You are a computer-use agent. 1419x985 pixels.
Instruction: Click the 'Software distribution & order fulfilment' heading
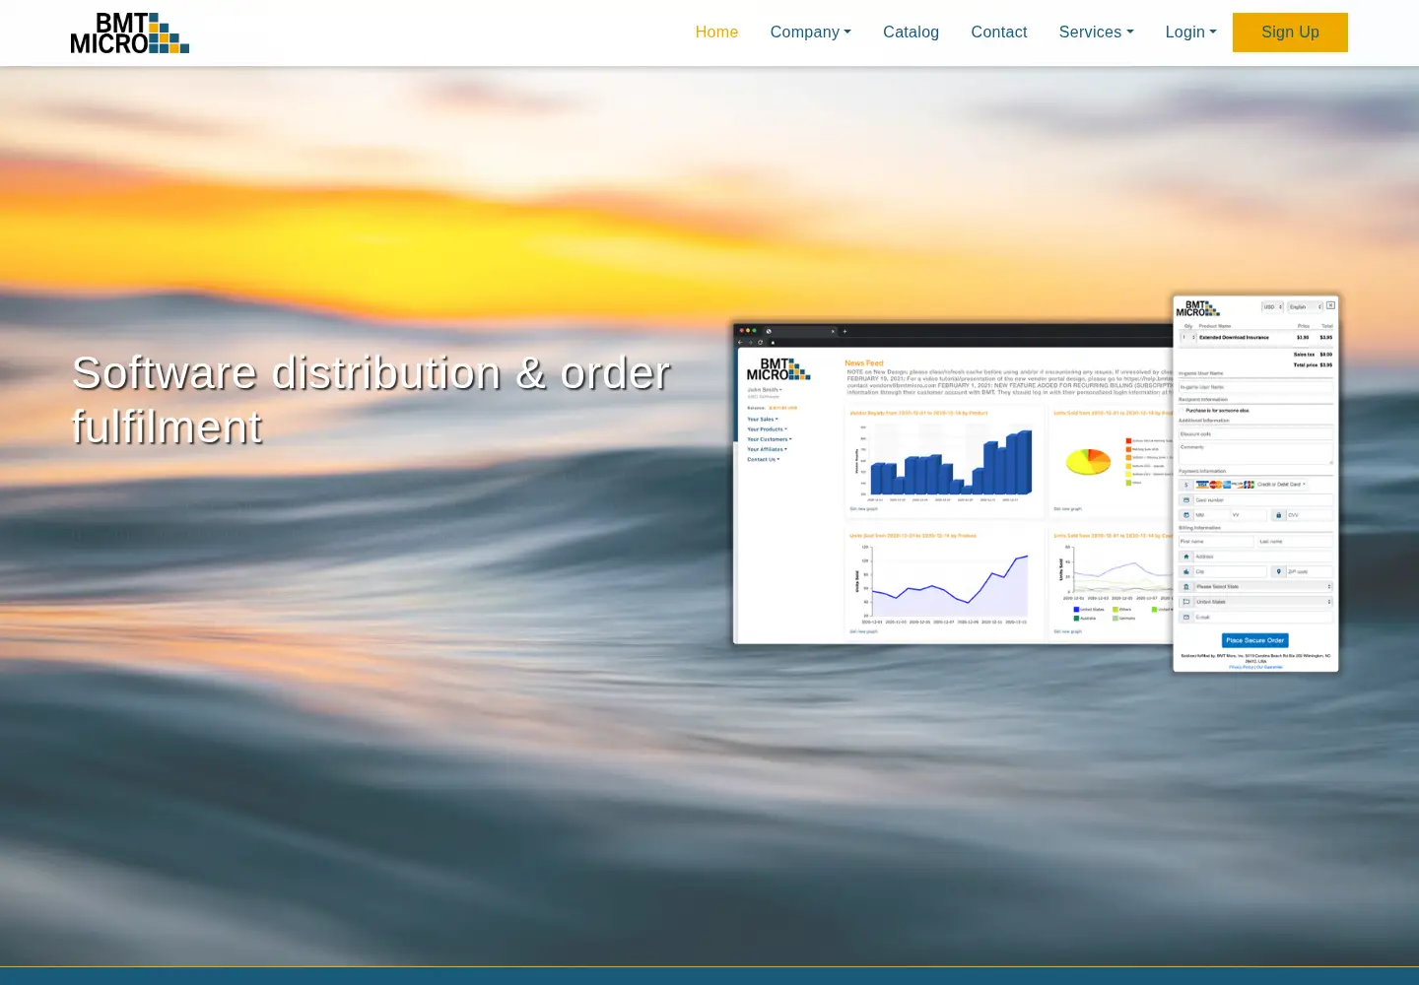click(x=371, y=400)
